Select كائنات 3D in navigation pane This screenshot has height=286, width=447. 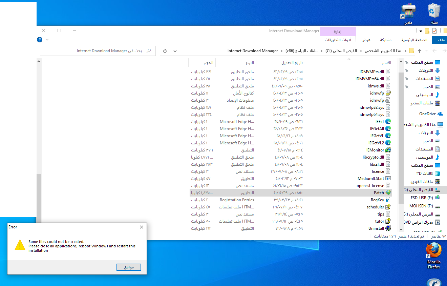click(428, 173)
